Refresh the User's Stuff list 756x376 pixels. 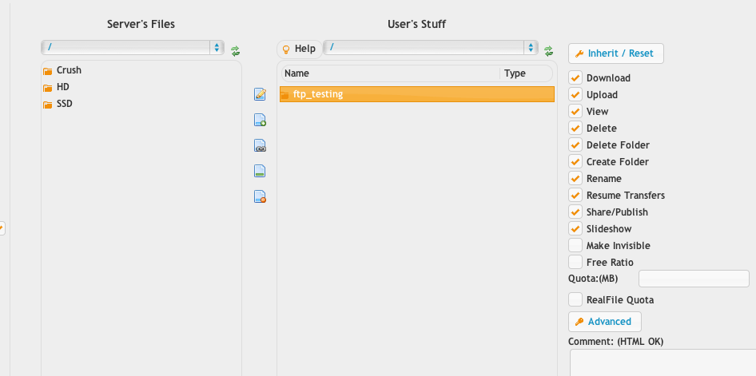click(549, 51)
